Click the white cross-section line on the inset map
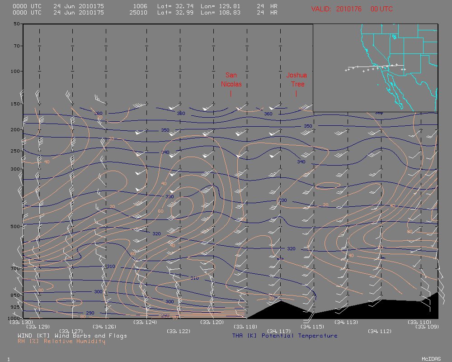The width and height of the screenshot is (452, 362). pyautogui.click(x=376, y=66)
